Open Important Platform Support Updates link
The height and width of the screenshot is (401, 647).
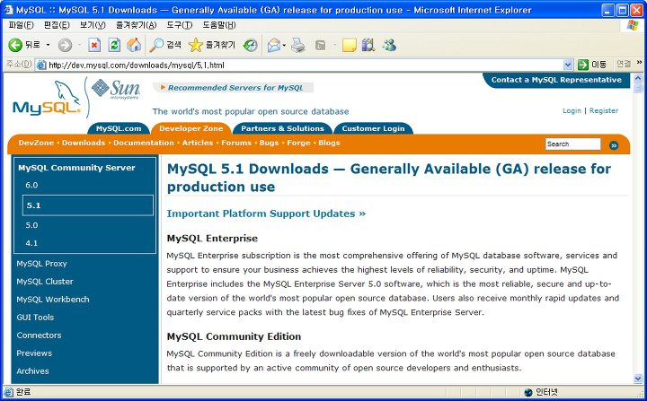coord(266,214)
